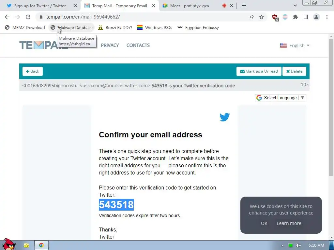This screenshot has width=334, height=250.
Task: Open the uBlock Origin extension icon
Action: (x=275, y=17)
